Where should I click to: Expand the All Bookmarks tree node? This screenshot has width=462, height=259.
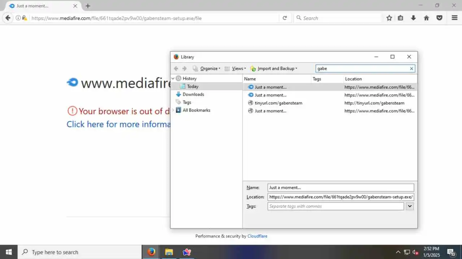[173, 110]
